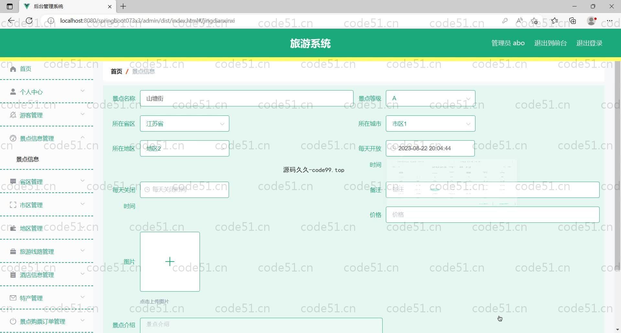Click the briefcase icon beside 旅游线路管理
Viewport: 621px width, 333px height.
(13, 252)
